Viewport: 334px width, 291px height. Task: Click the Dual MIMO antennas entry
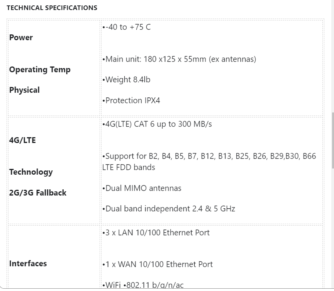[142, 188]
